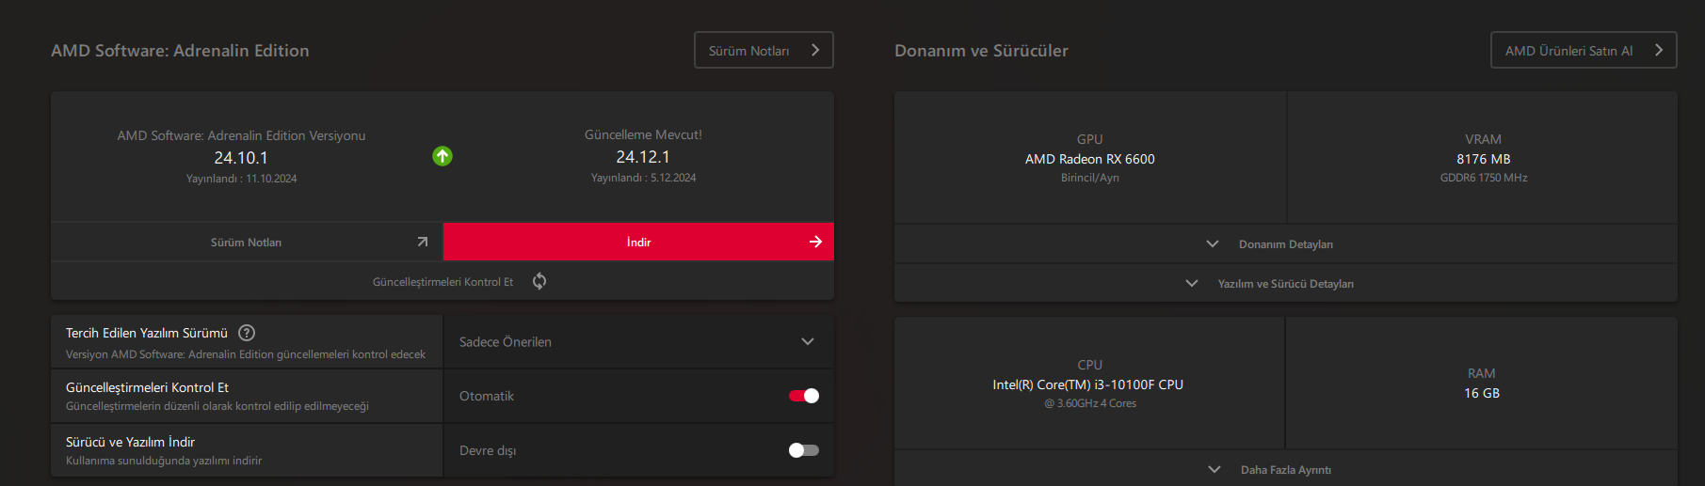Click the external link arrow in Sürüm Notları row
This screenshot has height=486, width=1705.
[423, 242]
